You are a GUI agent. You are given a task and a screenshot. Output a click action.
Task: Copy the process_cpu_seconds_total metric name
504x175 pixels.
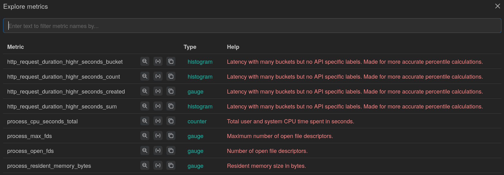(171, 121)
